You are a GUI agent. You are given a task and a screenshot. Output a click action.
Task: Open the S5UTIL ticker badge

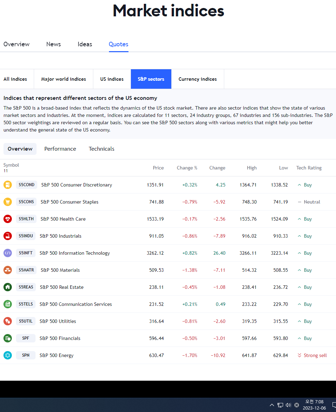tap(26, 321)
